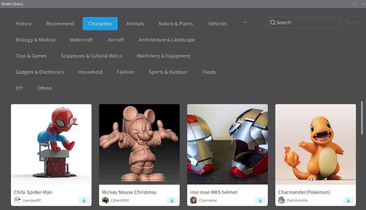Select the Nature & Plants category

176,23
